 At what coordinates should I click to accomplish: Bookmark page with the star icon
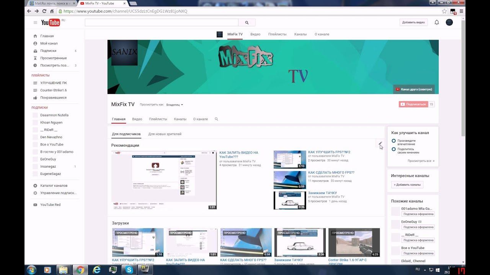point(444,11)
